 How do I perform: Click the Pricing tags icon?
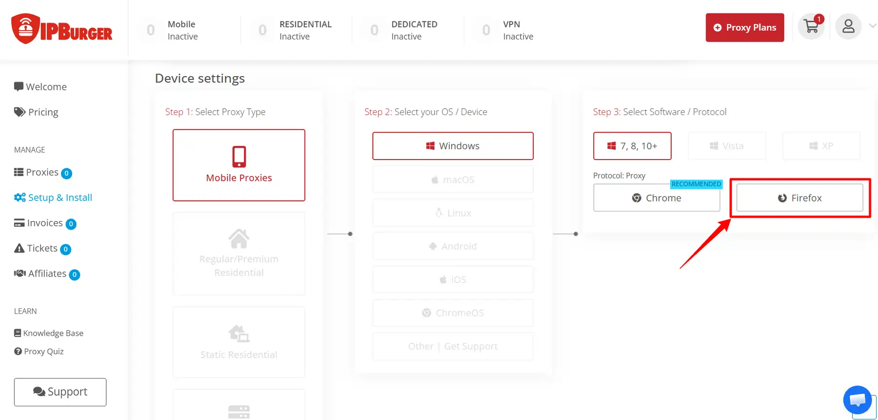(20, 112)
